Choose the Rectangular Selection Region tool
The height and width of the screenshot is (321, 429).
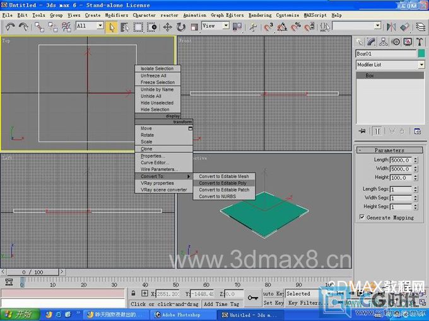pyautogui.click(x=138, y=26)
